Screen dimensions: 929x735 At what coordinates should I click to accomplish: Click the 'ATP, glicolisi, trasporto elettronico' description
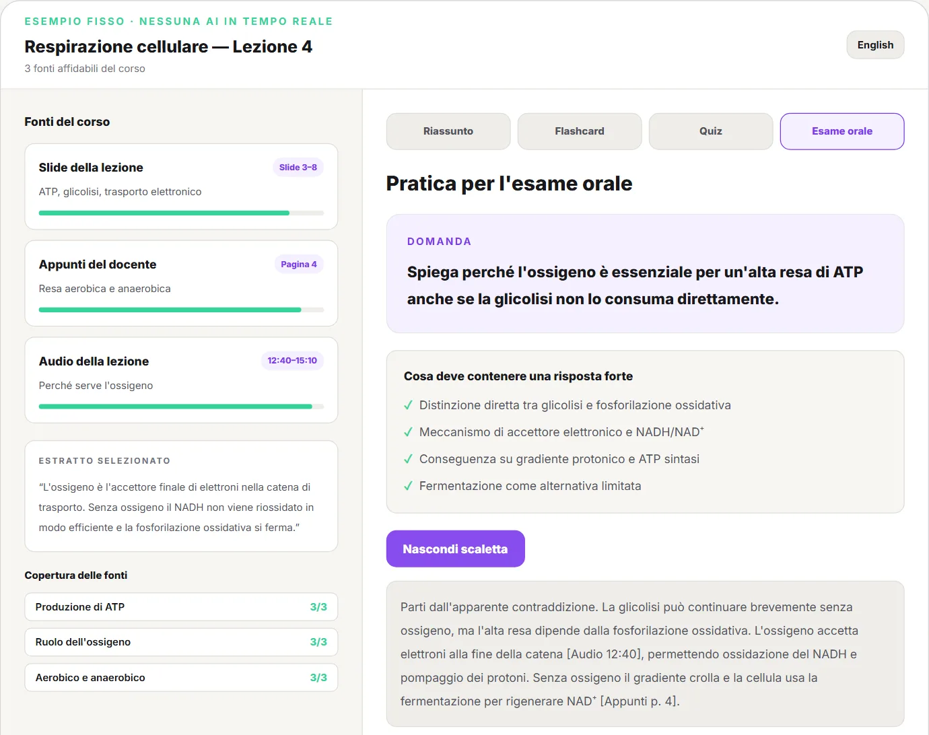(121, 192)
